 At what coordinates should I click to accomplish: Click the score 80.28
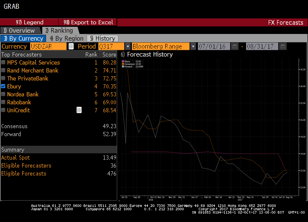[109, 62]
